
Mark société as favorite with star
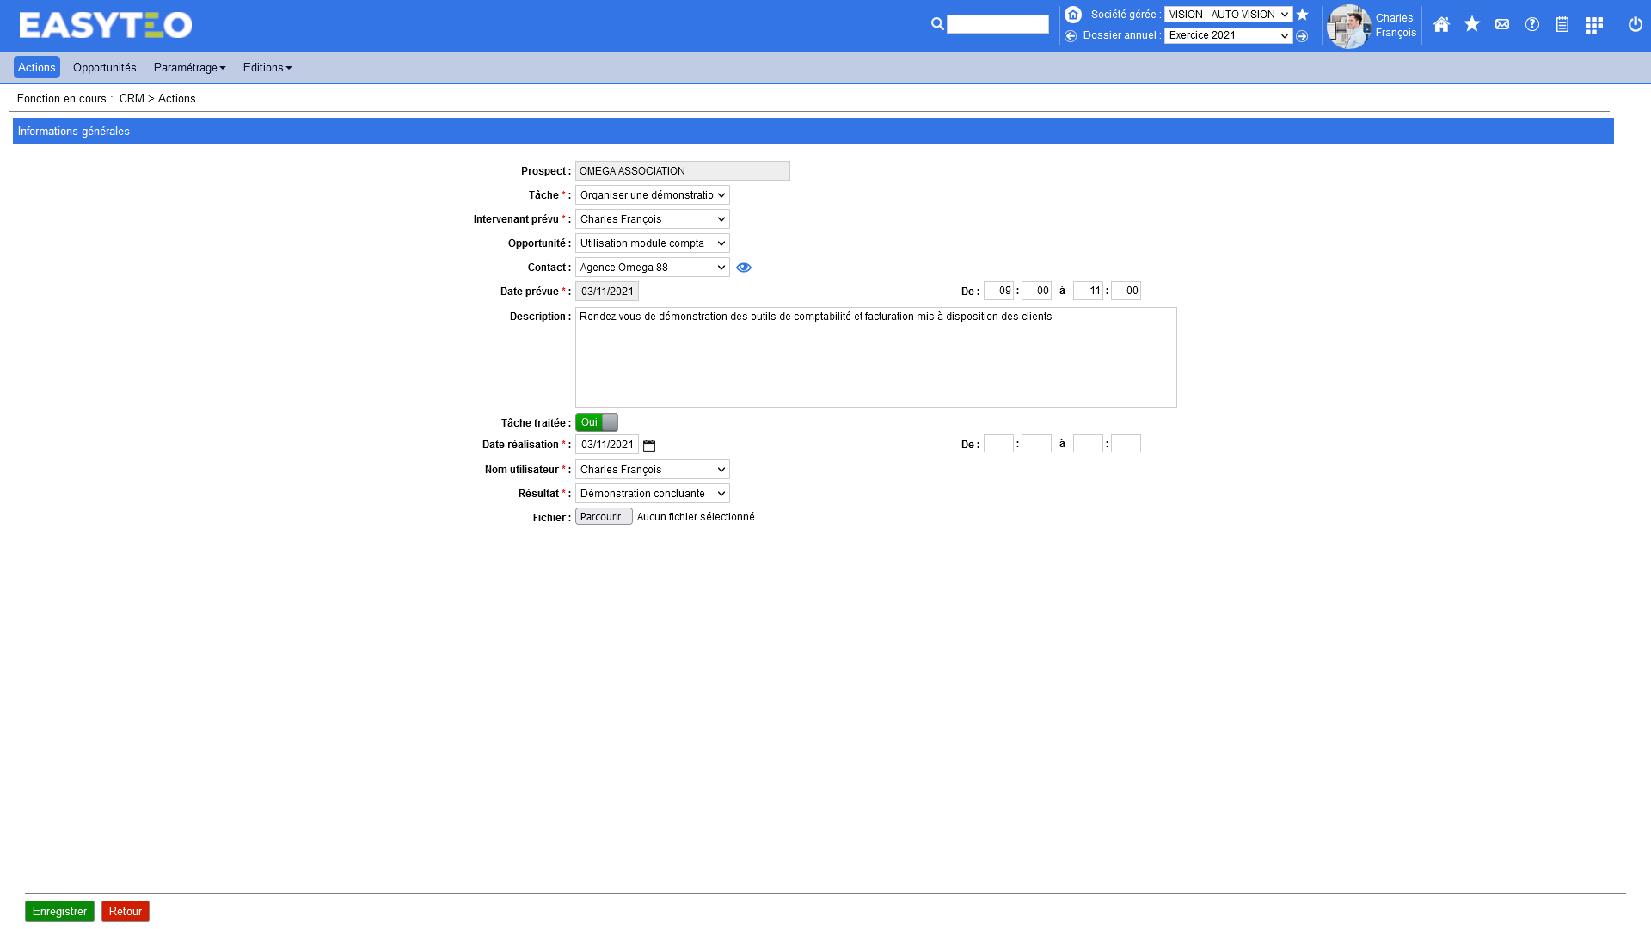pos(1302,15)
